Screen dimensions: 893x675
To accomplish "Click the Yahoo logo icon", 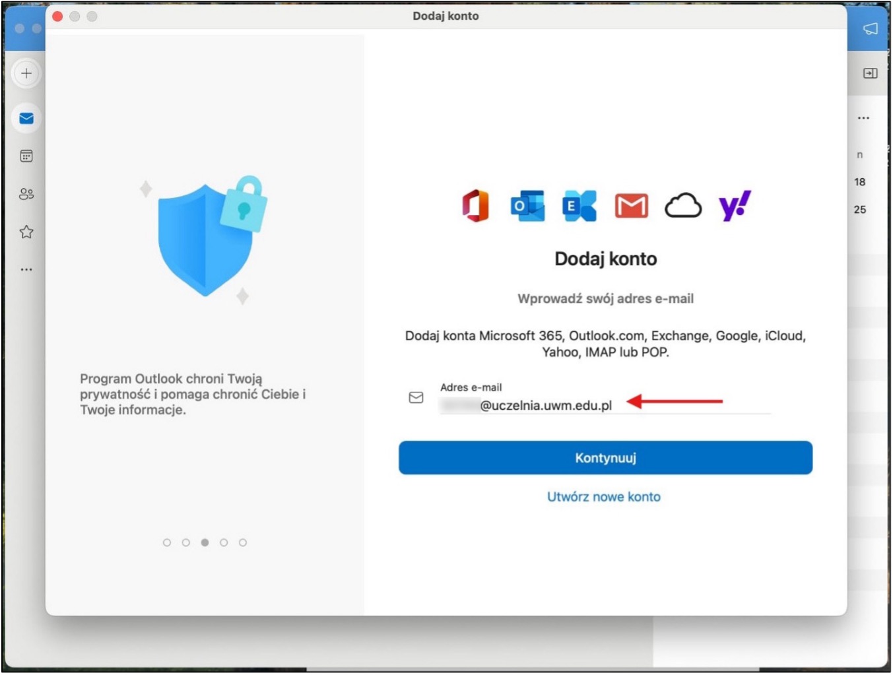I will coord(734,206).
